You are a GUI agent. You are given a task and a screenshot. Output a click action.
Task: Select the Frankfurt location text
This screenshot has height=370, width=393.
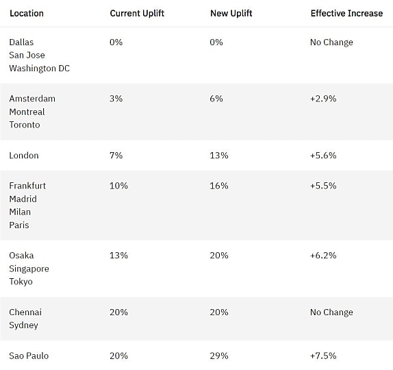tap(27, 186)
